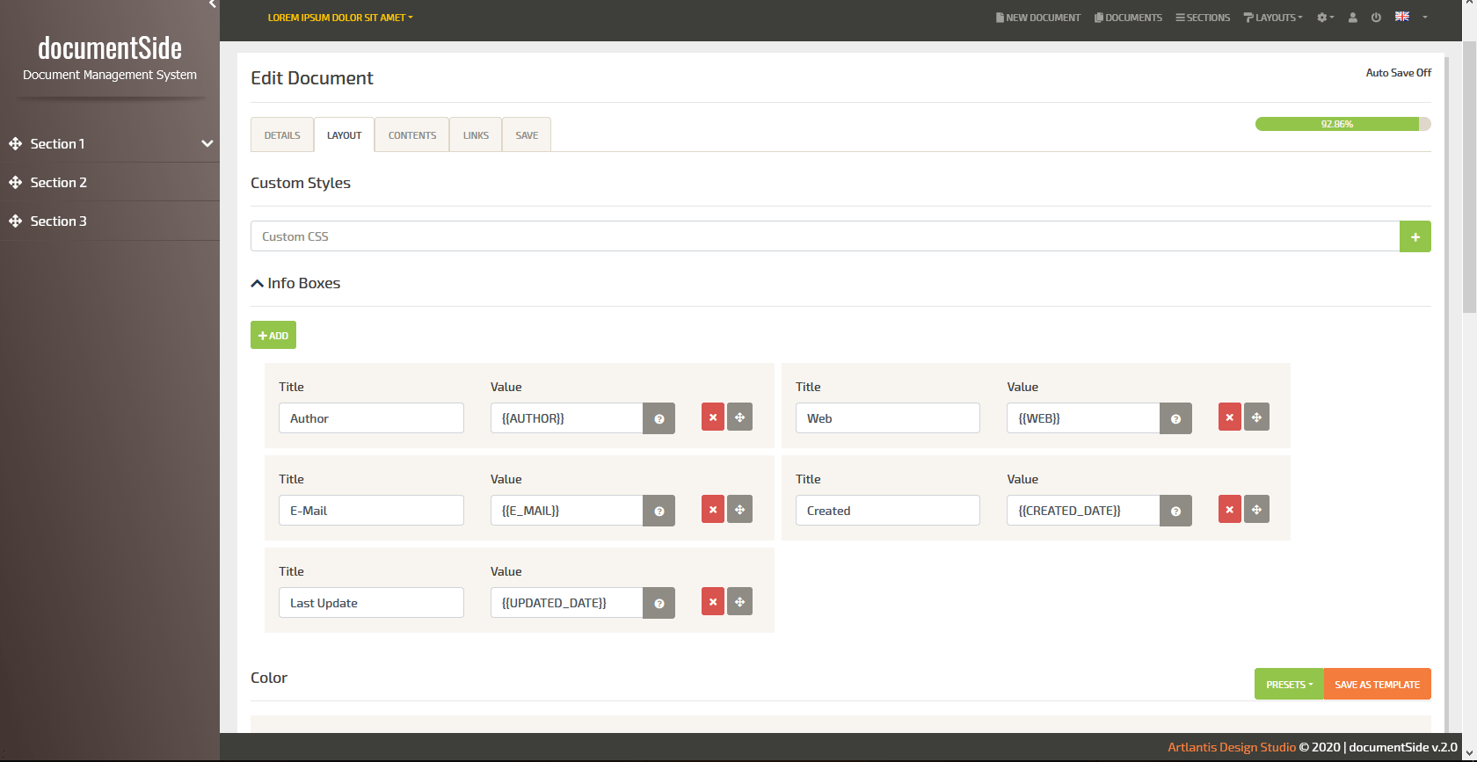Click the help icon next to {{CREATED_DATE}}
Image resolution: width=1477 pixels, height=762 pixels.
(1175, 511)
